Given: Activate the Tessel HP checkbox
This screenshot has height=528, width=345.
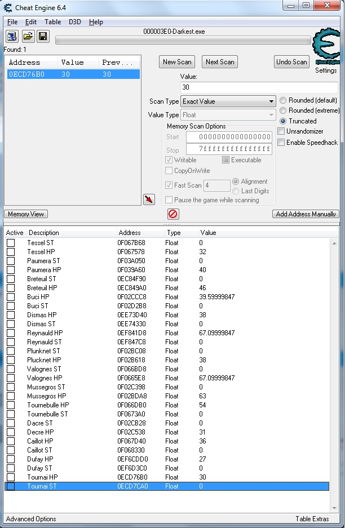Looking at the screenshot, I should click(x=11, y=252).
